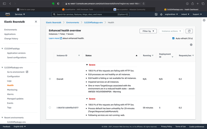This screenshot has width=207, height=129.
Task: Open the eoghandinan account menu
Action: (171, 14)
